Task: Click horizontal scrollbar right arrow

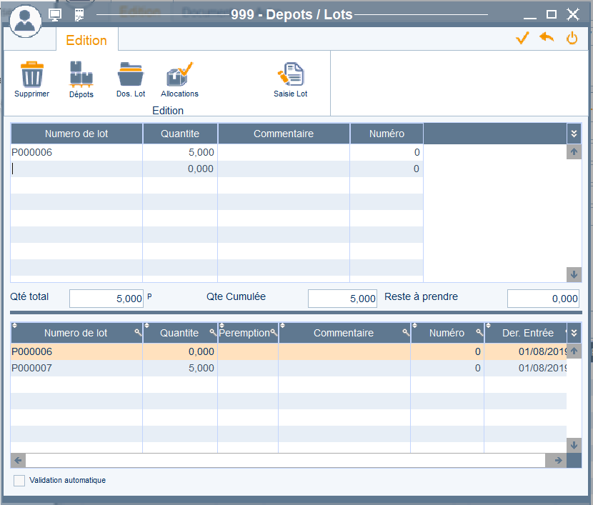Action: click(x=558, y=461)
